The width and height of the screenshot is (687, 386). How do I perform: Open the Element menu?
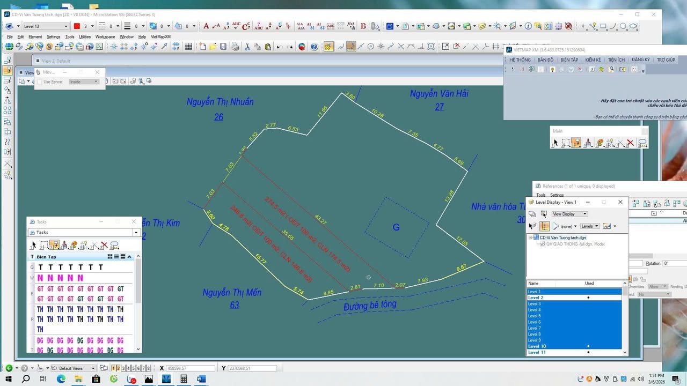point(35,37)
